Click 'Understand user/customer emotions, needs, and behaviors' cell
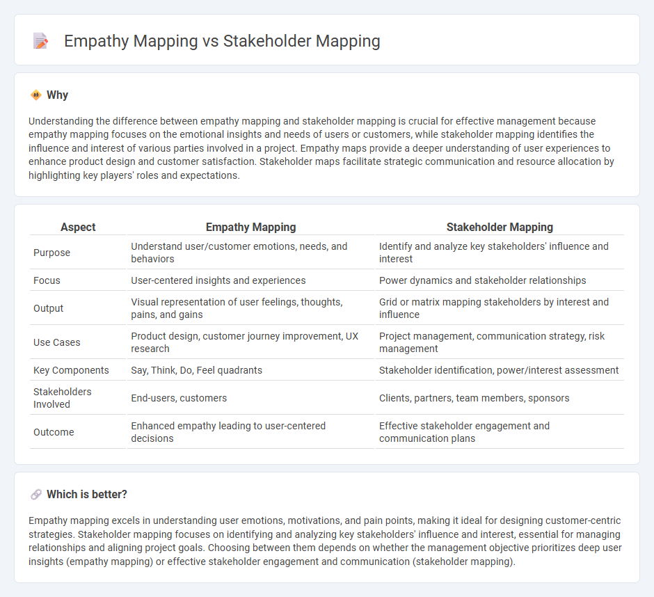 [250, 253]
